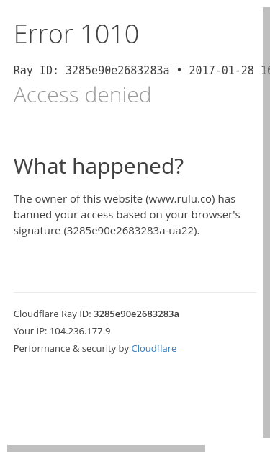This screenshot has width=270, height=452.
Task: Click the bold Cloudflare Ray ID value
Action: click(x=136, y=314)
